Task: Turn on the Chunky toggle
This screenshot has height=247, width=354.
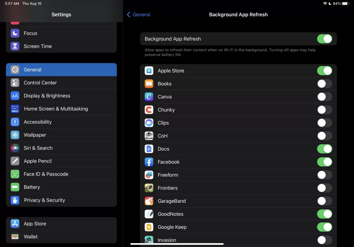Action: pos(324,110)
